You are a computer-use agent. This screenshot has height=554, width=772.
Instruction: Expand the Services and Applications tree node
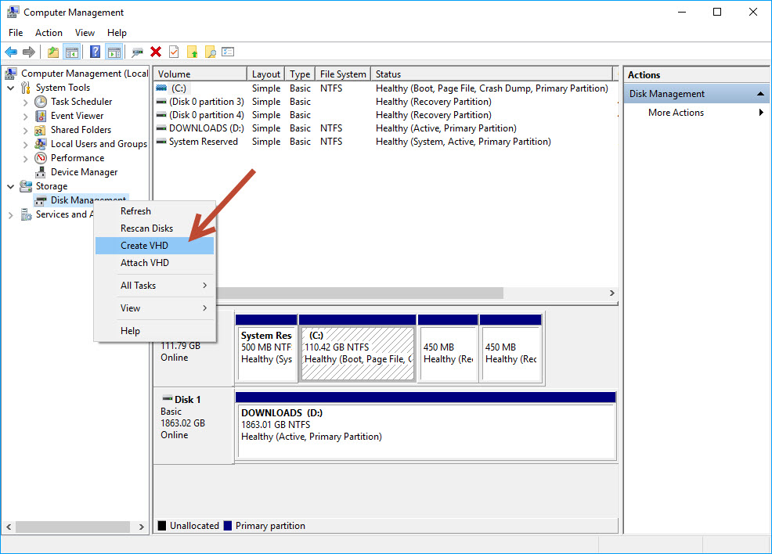click(x=10, y=214)
